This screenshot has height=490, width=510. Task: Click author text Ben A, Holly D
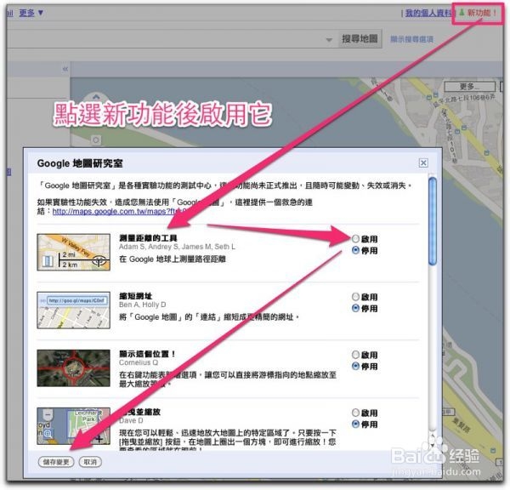[143, 305]
